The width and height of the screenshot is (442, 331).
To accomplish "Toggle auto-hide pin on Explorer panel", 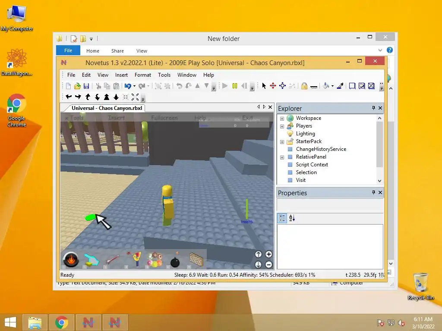I will 373,108.
